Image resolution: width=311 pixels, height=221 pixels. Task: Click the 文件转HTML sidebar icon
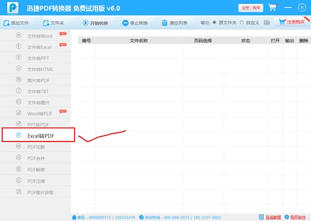point(19,68)
